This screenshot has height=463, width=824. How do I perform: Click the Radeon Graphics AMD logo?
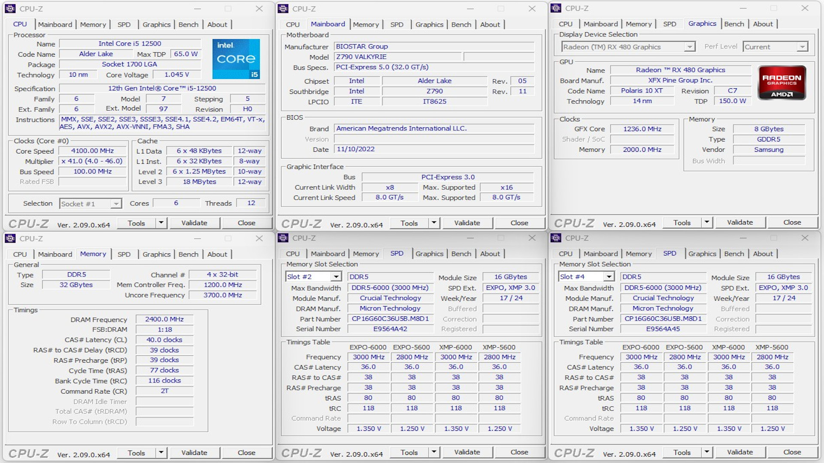click(782, 83)
